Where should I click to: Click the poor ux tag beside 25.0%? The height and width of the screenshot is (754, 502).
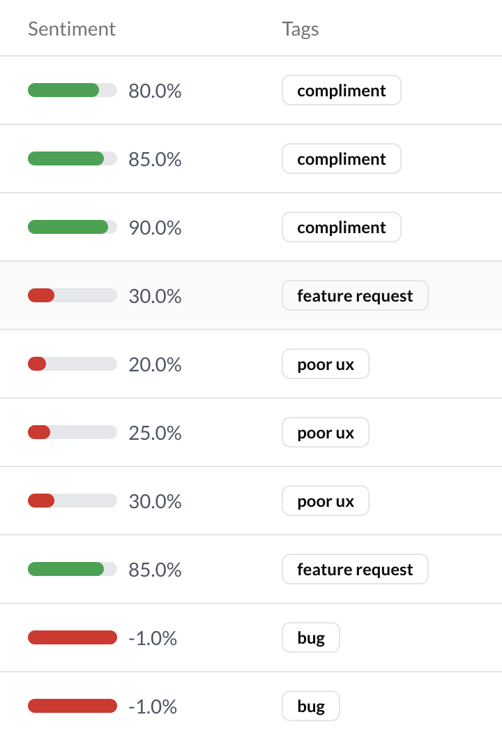tap(325, 433)
